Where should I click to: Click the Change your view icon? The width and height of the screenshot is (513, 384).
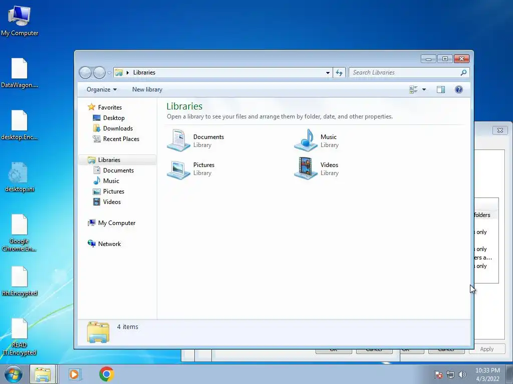click(413, 89)
